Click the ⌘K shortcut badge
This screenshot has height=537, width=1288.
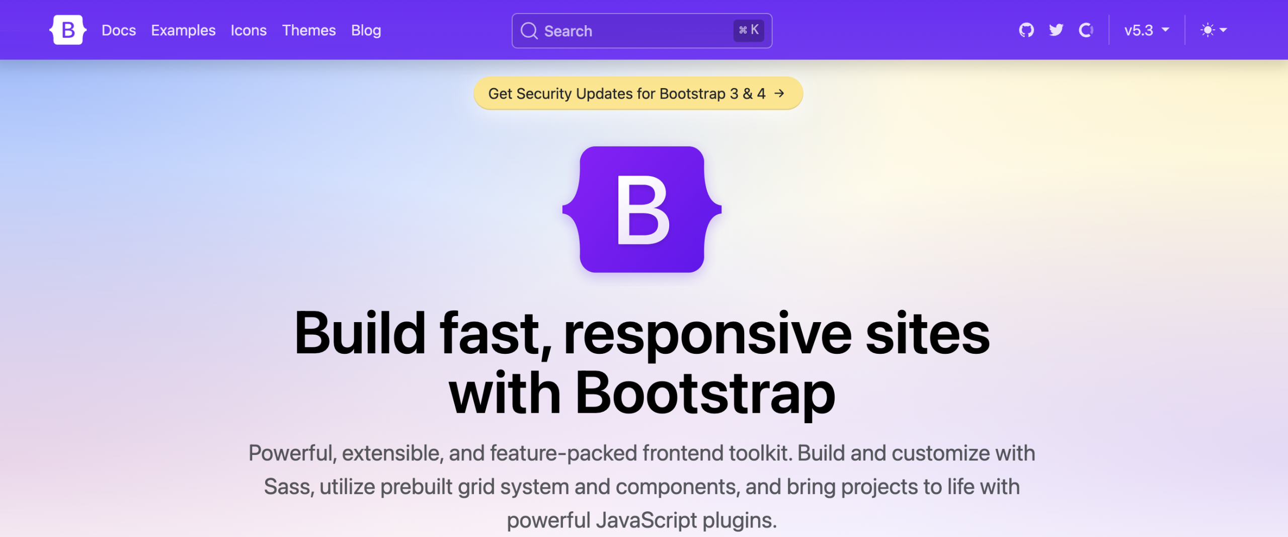point(749,30)
